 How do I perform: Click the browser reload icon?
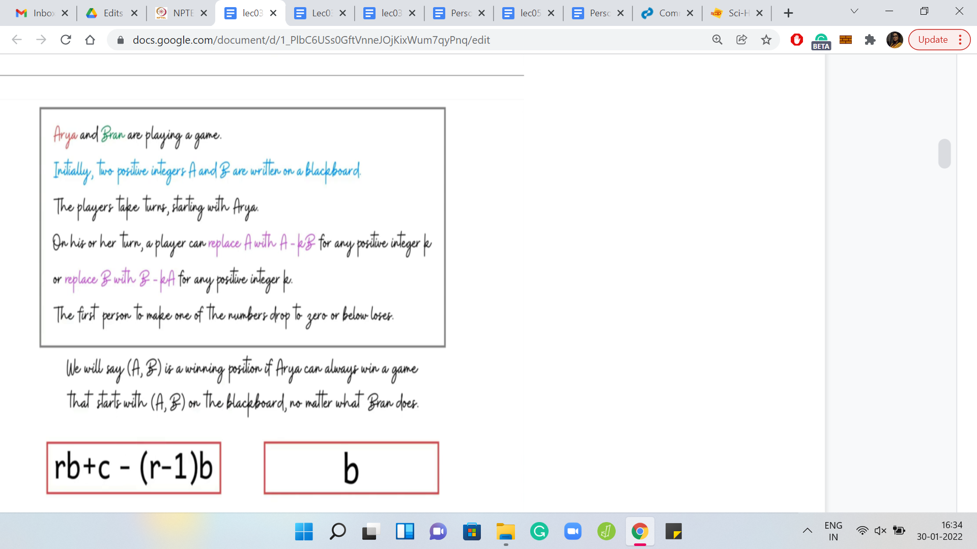[x=66, y=40]
